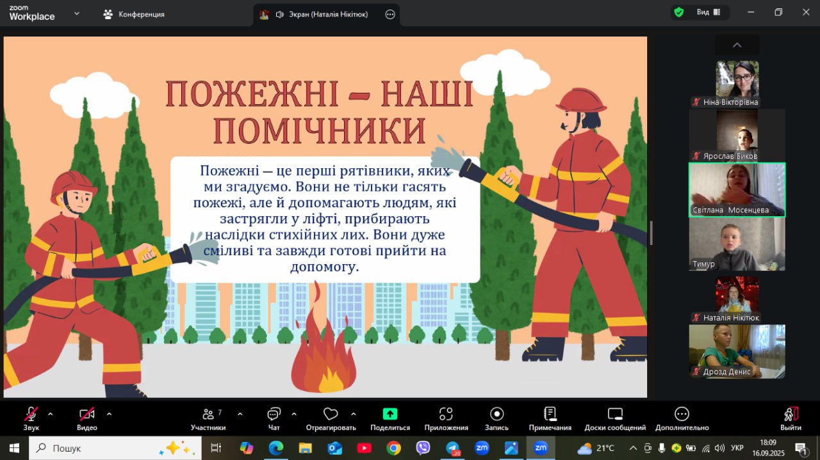Open Доски сообщений whiteboard icon
The image size is (820, 460).
point(615,414)
